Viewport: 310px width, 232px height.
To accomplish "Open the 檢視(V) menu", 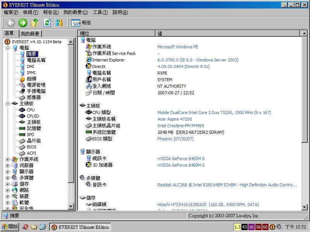I will tap(31, 12).
